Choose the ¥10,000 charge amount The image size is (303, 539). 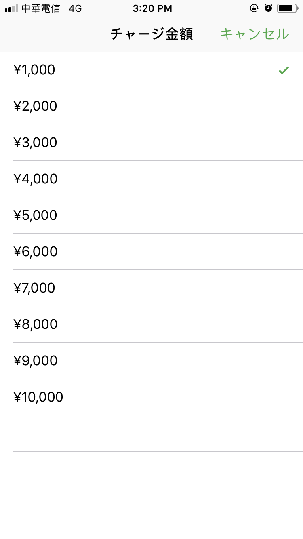[x=39, y=397]
